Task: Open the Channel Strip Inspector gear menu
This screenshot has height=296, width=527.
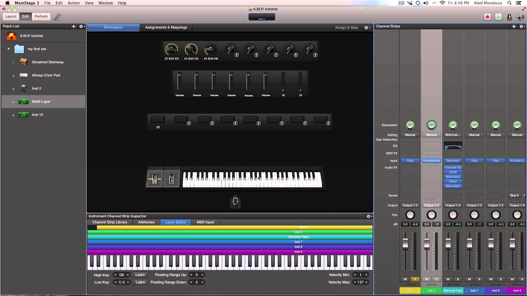Action: pyautogui.click(x=369, y=216)
